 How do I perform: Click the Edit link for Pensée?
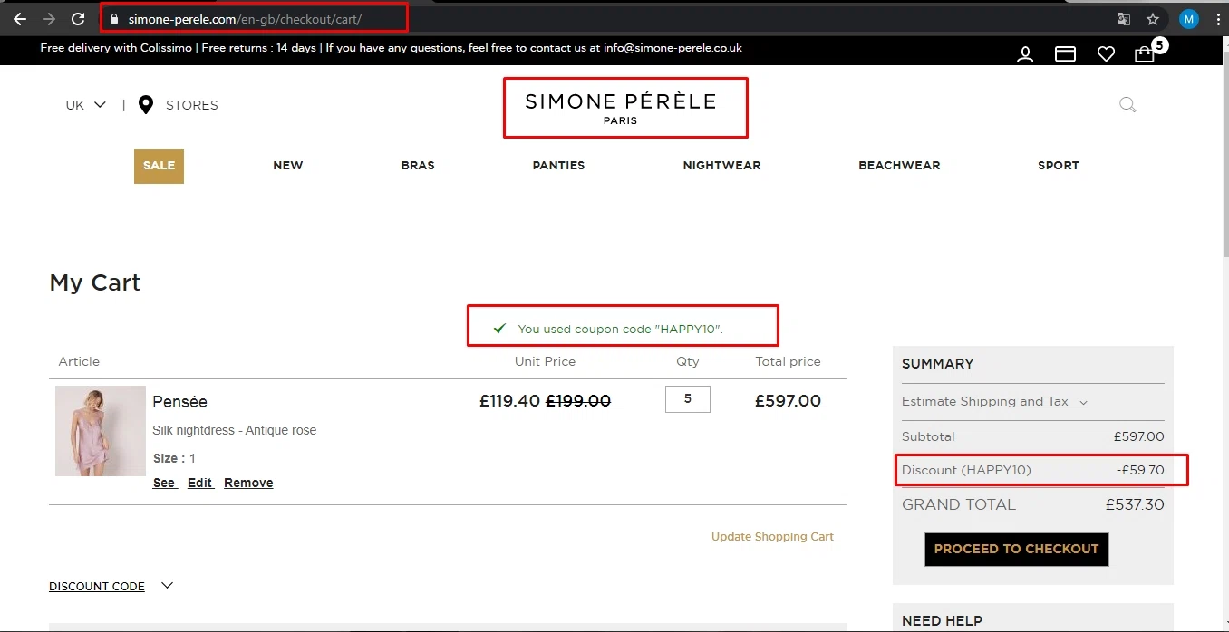coord(200,483)
